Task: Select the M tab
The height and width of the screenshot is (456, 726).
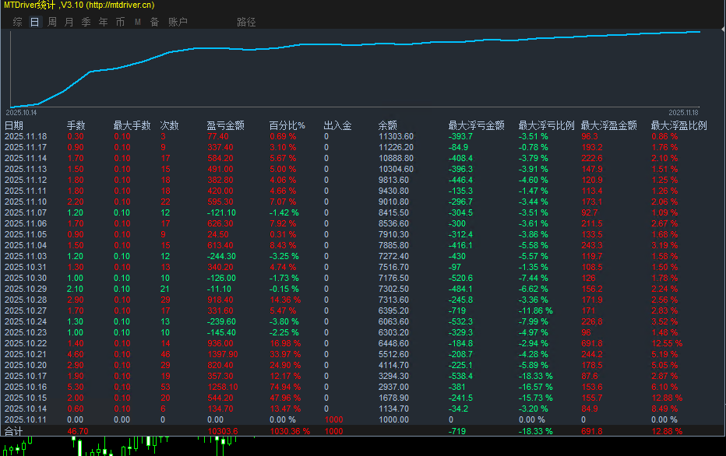Action: (x=138, y=22)
